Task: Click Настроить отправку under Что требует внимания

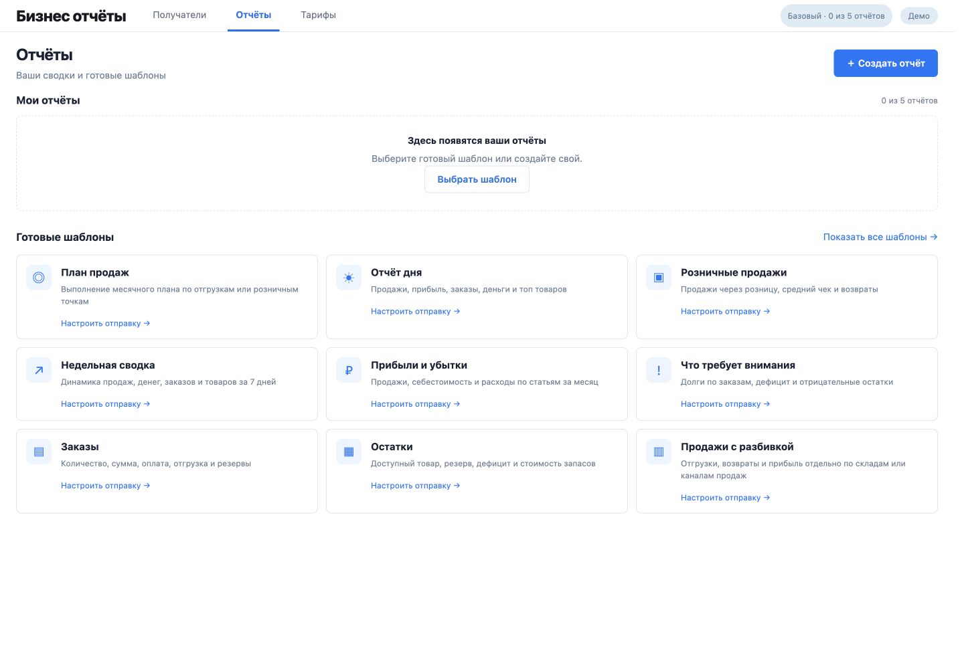Action: pyautogui.click(x=725, y=404)
